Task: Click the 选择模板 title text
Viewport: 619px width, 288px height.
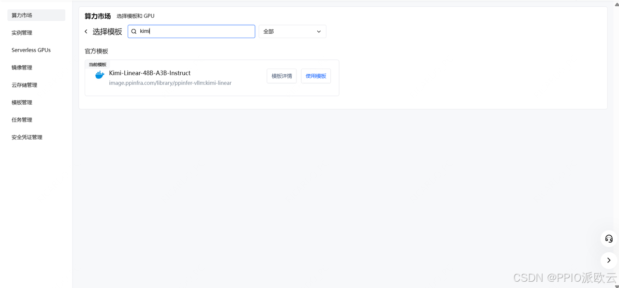Action: point(107,31)
